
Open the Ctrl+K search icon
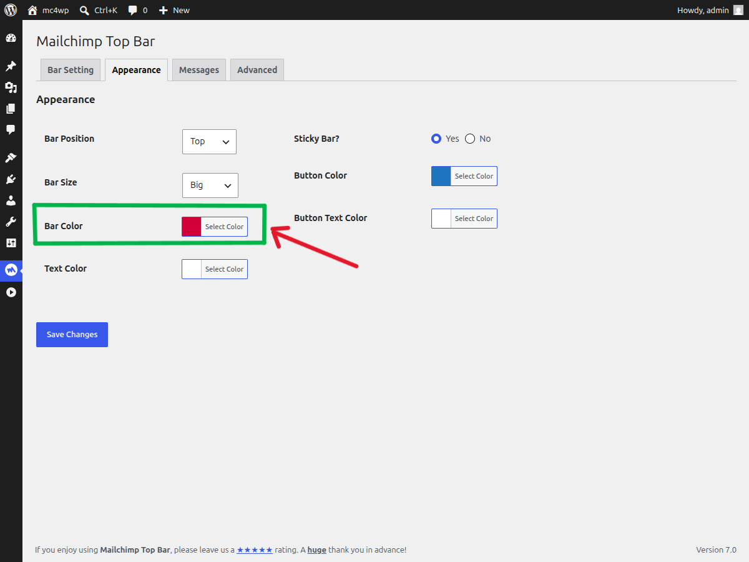pos(84,10)
